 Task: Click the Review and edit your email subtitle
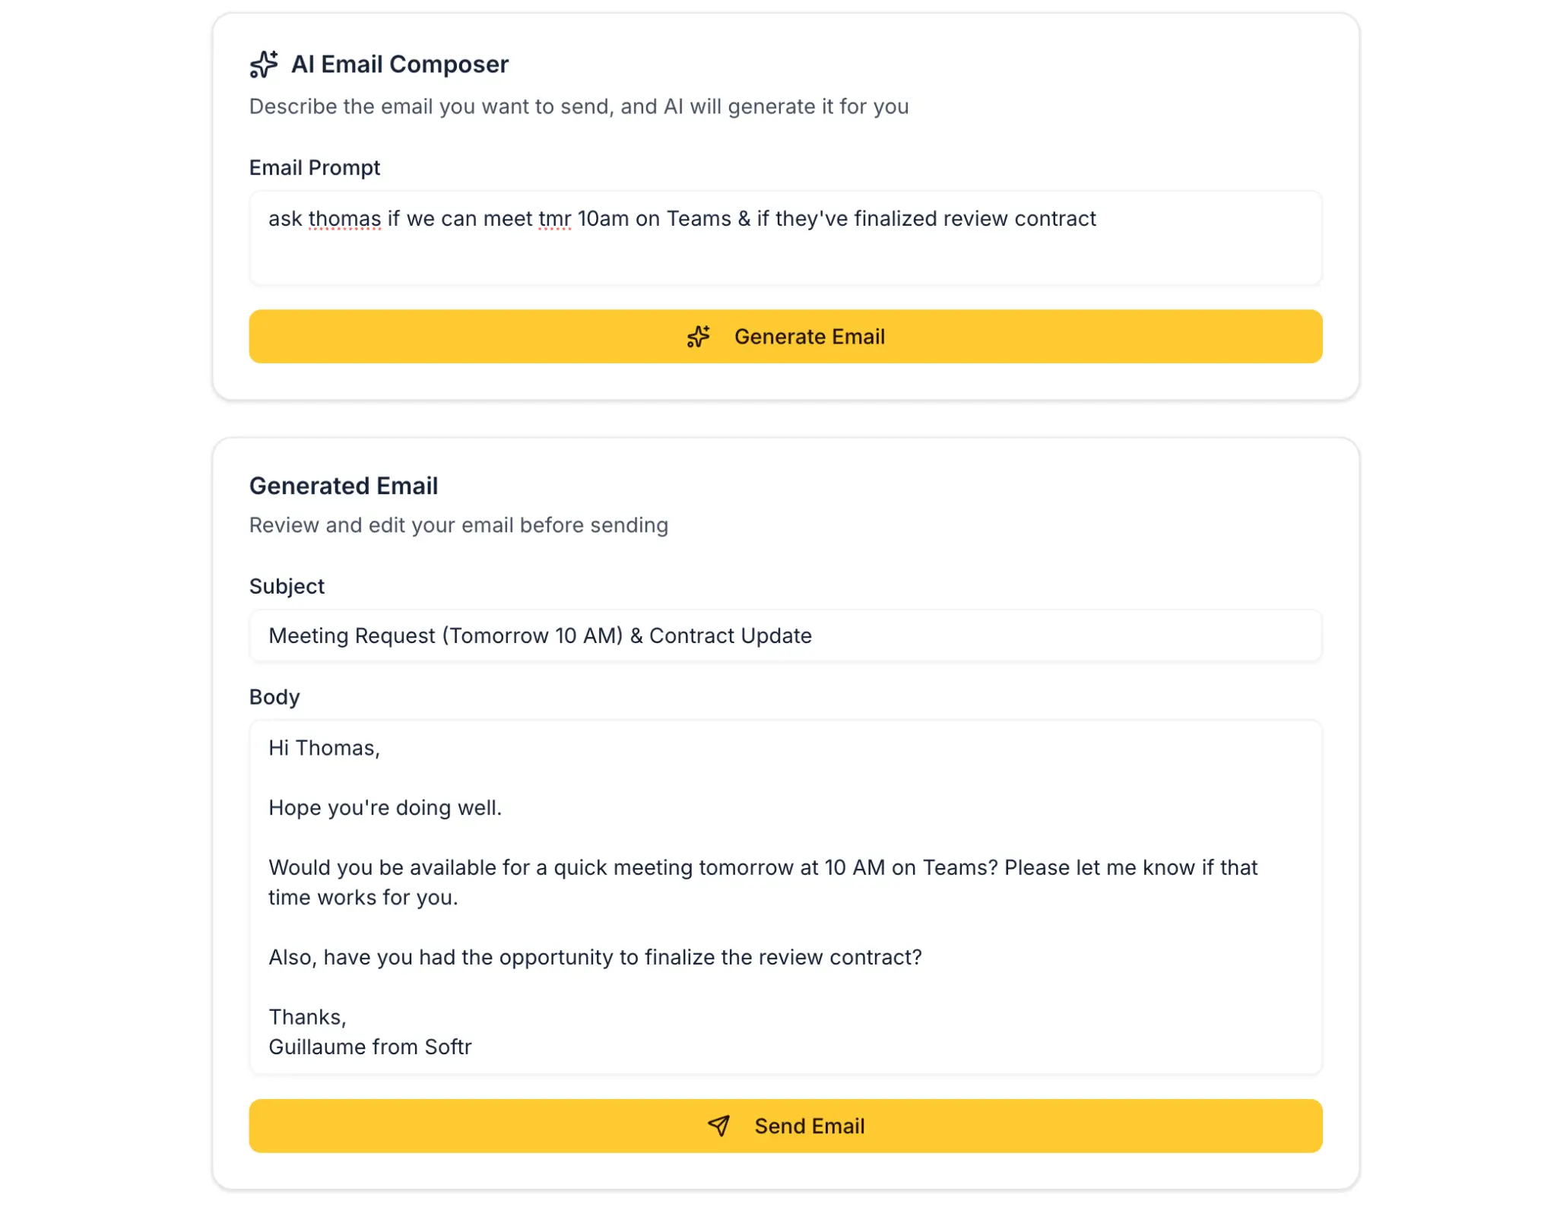click(458, 524)
